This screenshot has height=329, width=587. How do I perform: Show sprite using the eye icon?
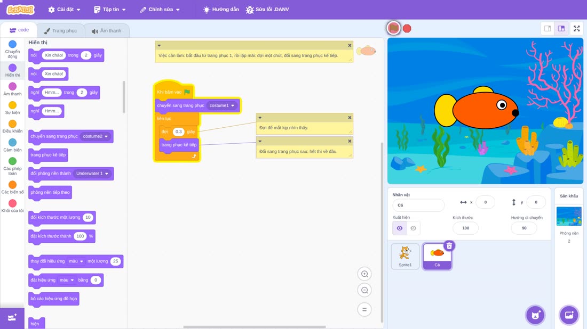coord(400,228)
